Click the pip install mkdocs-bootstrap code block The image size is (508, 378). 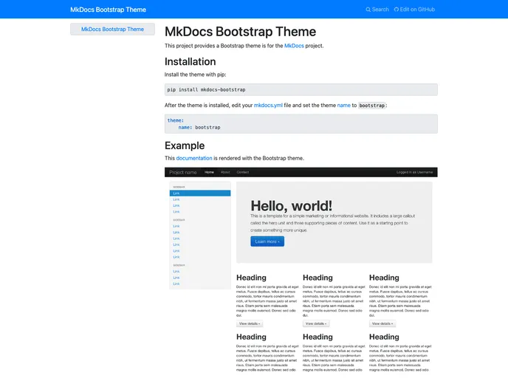tap(301, 90)
